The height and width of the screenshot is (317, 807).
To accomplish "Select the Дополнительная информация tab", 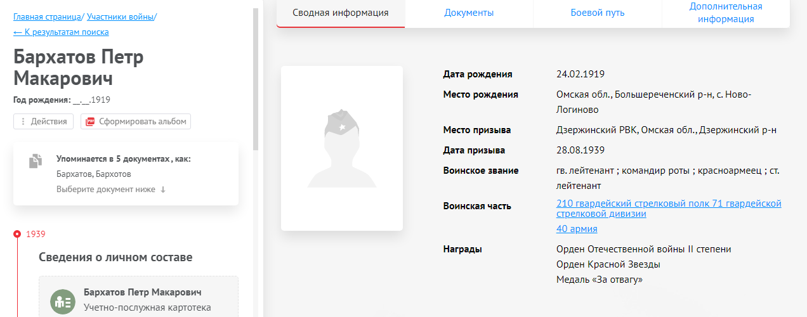I will click(x=726, y=13).
